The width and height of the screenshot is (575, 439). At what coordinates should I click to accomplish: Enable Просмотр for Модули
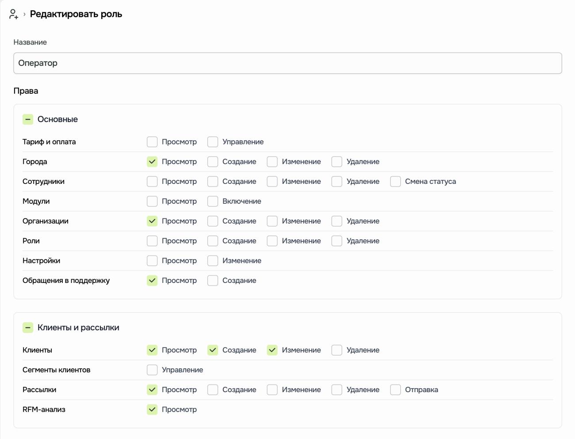pos(152,201)
